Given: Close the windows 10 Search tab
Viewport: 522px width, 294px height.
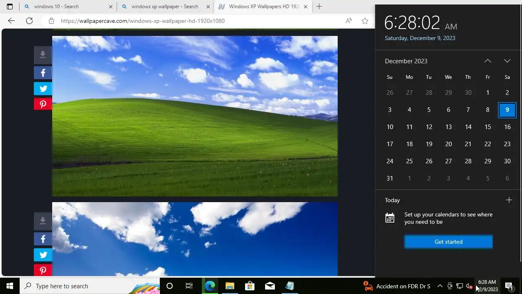Looking at the screenshot, I should point(111,7).
